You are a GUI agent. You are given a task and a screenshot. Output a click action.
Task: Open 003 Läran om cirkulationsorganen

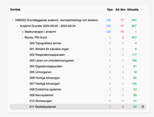coord(52,61)
